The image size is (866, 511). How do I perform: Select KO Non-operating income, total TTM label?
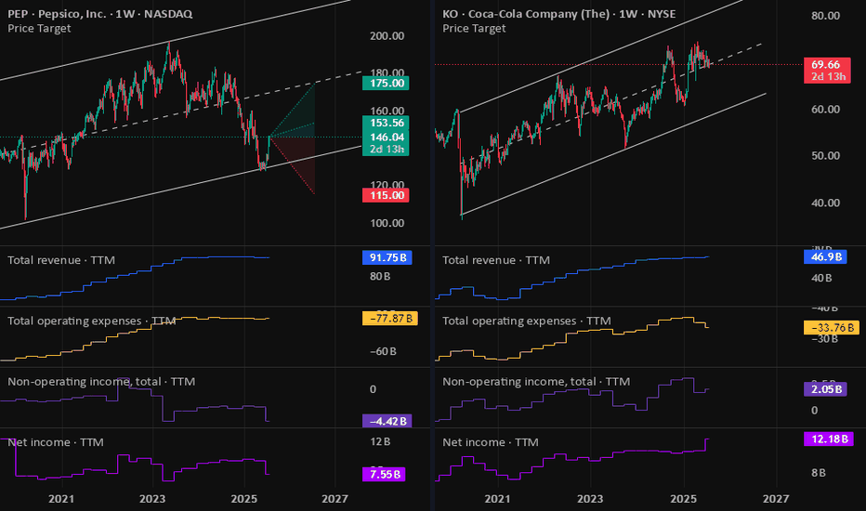[536, 382]
